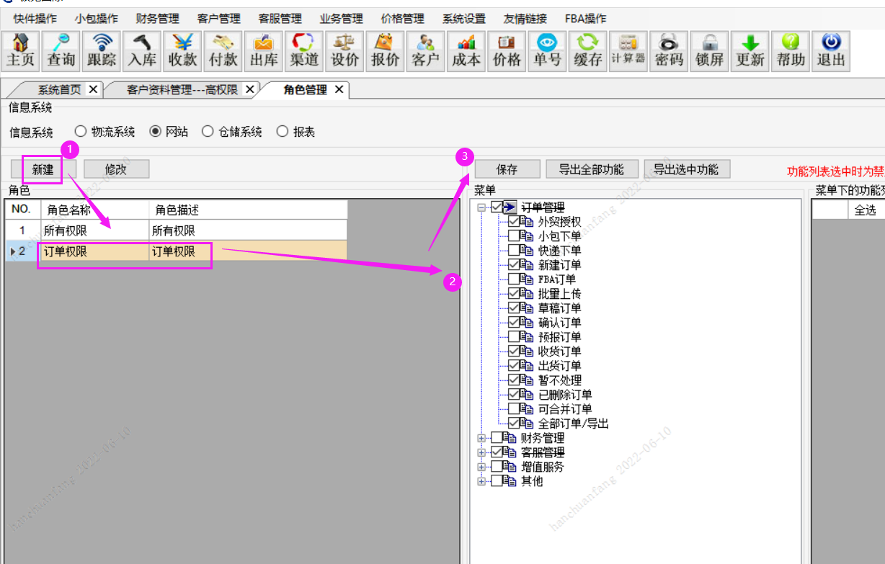Select the 物流系统 radio button
Viewport: 885px width, 564px height.
tap(81, 132)
